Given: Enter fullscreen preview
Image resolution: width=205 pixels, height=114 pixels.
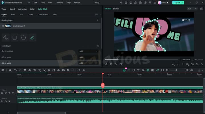Looking at the screenshot, I should tap(202, 64).
